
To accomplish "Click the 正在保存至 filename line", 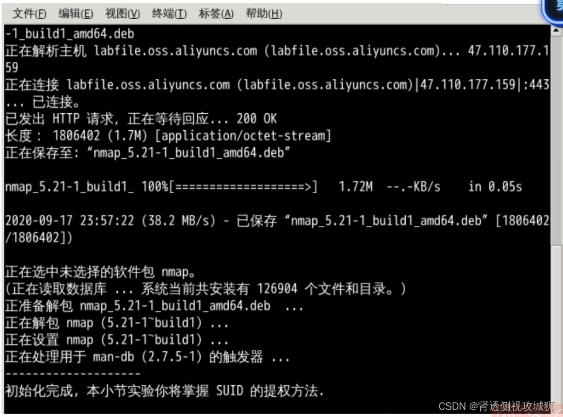I will tap(147, 153).
